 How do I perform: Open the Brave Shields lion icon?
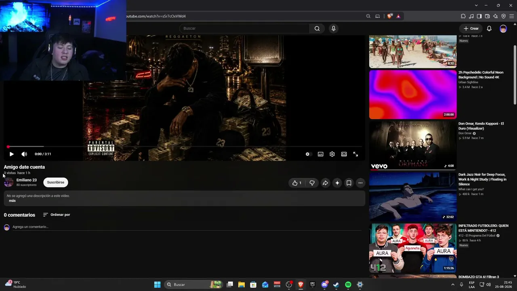tap(389, 16)
